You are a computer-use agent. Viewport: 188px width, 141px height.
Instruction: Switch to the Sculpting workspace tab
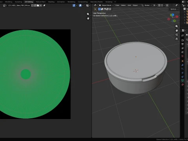18,2
